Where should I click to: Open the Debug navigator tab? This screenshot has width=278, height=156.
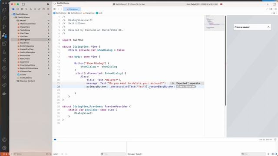coord(39,9)
